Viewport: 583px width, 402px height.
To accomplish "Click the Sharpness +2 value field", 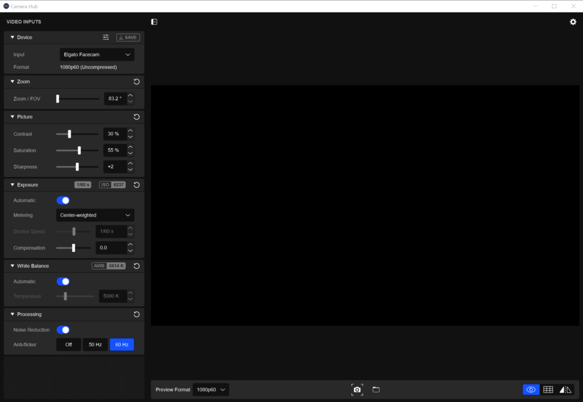I will click(x=115, y=167).
